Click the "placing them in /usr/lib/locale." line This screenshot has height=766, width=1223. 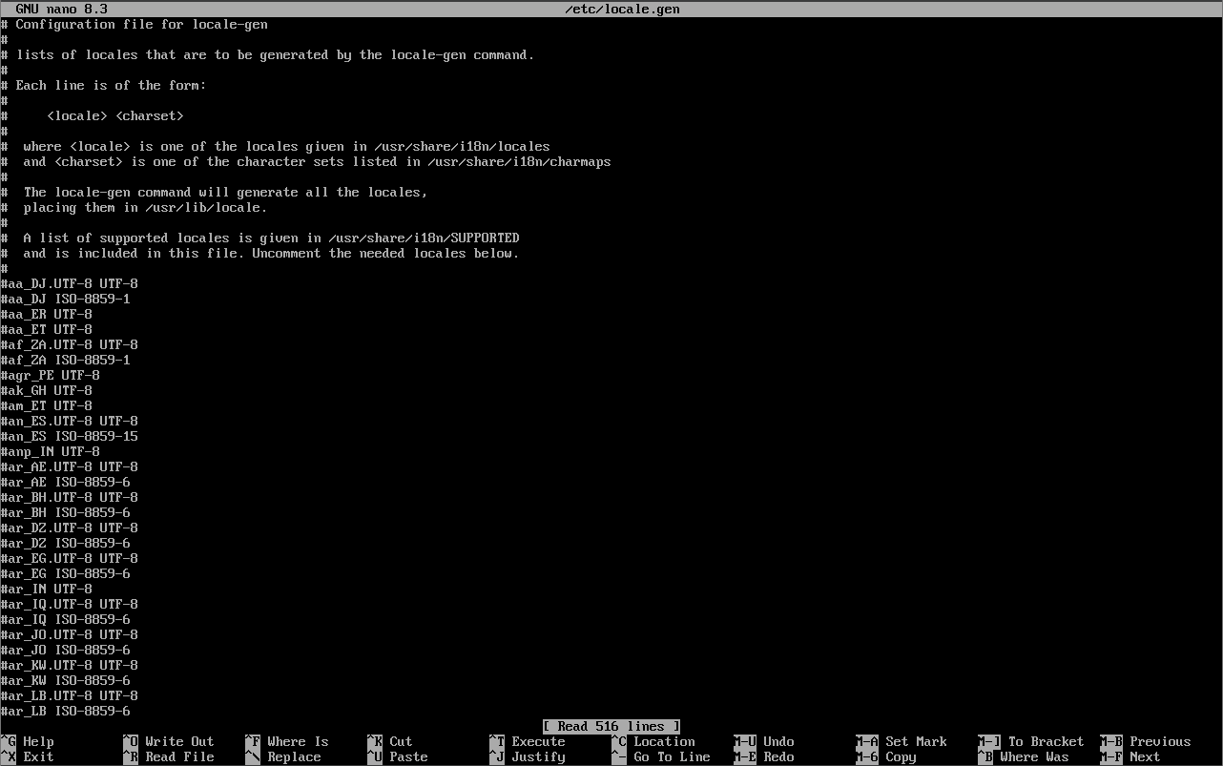[134, 207]
